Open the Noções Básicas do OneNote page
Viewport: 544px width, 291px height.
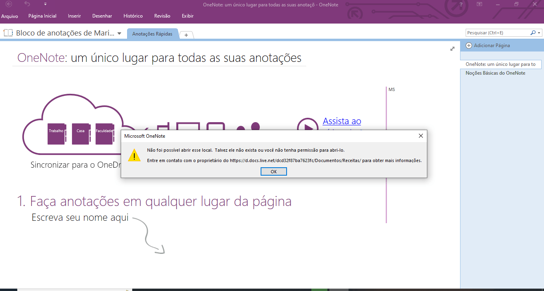coord(495,73)
